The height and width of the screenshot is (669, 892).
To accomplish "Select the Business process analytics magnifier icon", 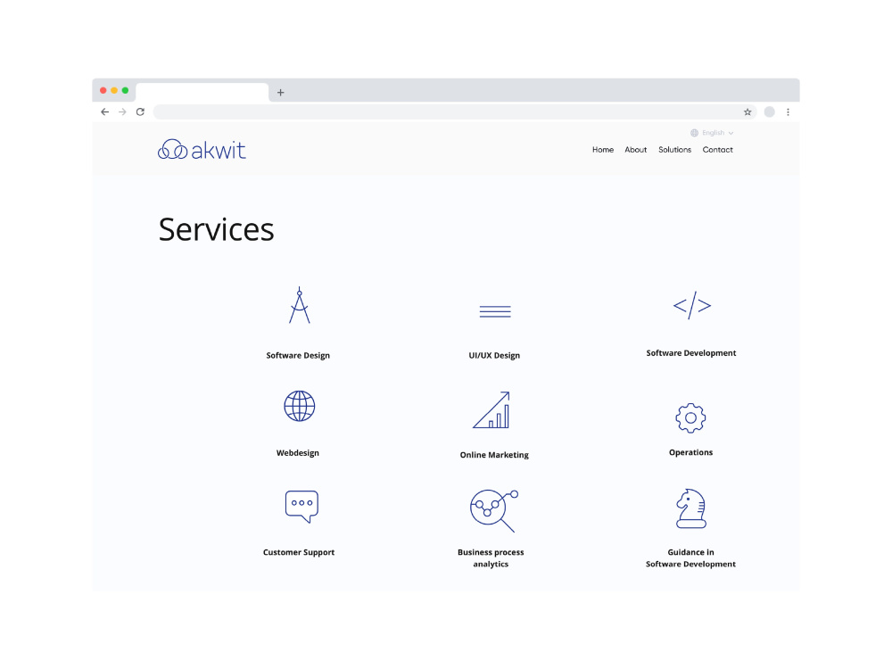I will point(494,510).
